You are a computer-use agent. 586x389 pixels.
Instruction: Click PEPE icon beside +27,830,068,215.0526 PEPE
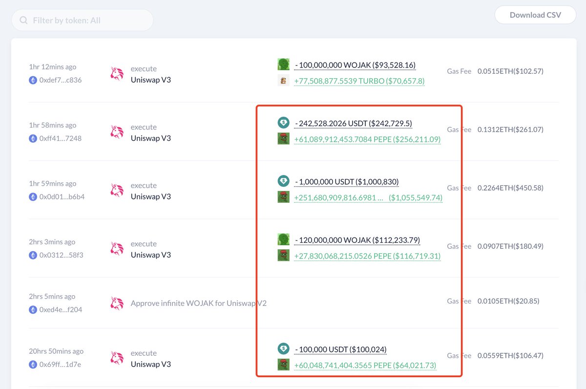(284, 256)
